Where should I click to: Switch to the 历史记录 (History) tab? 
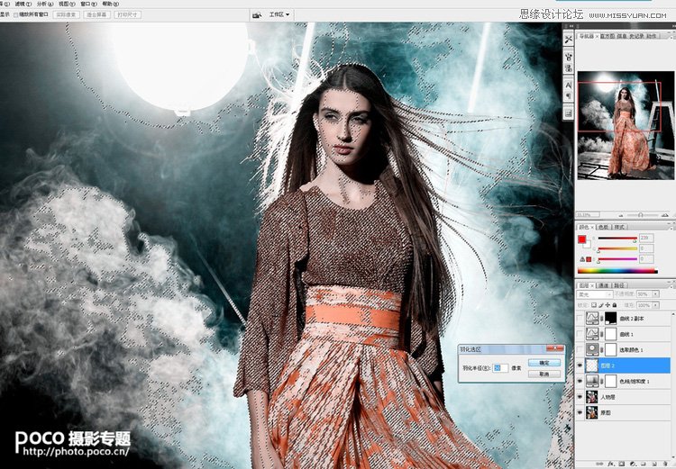(x=636, y=36)
